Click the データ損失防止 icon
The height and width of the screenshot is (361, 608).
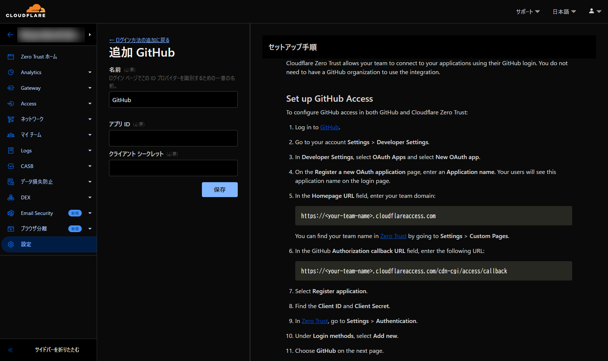pyautogui.click(x=11, y=182)
